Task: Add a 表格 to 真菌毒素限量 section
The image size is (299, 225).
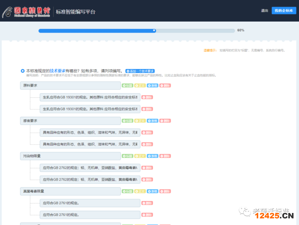Action: pyautogui.click(x=152, y=191)
